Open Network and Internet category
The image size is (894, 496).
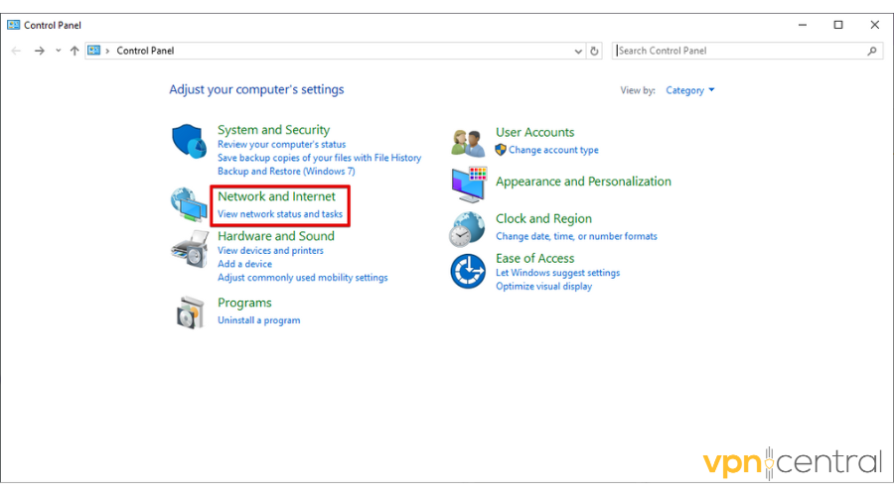[x=276, y=196]
